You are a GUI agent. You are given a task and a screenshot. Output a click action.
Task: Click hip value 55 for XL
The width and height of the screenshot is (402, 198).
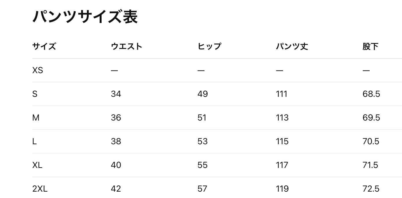click(202, 165)
